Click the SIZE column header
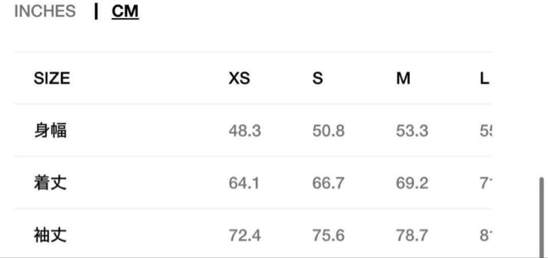The width and height of the screenshot is (548, 258). 52,78
